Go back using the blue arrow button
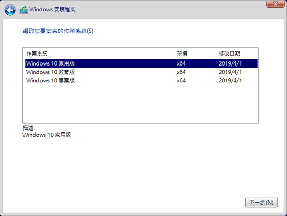This screenshot has height=216, width=287. click(x=10, y=10)
